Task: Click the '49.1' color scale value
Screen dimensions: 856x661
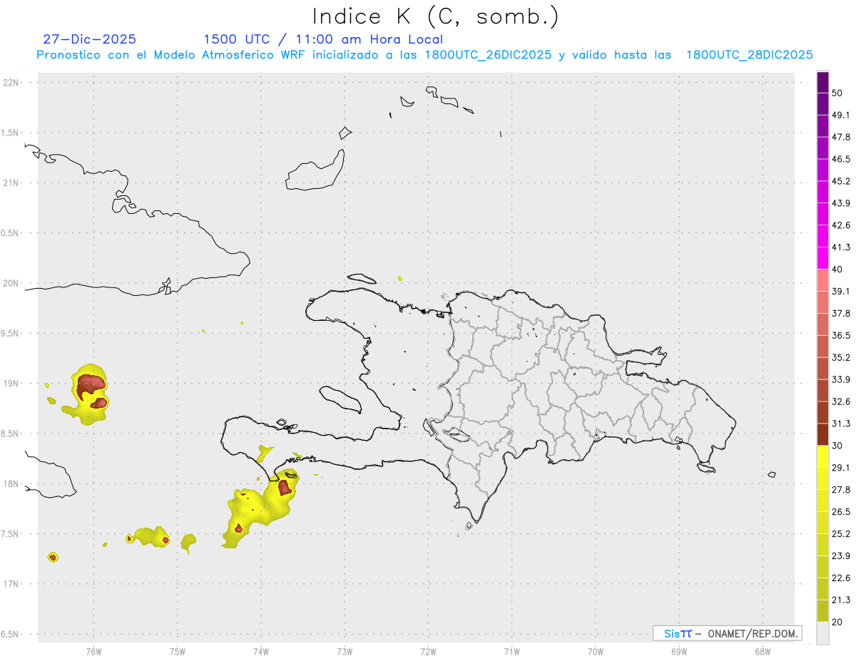Action: [x=841, y=115]
